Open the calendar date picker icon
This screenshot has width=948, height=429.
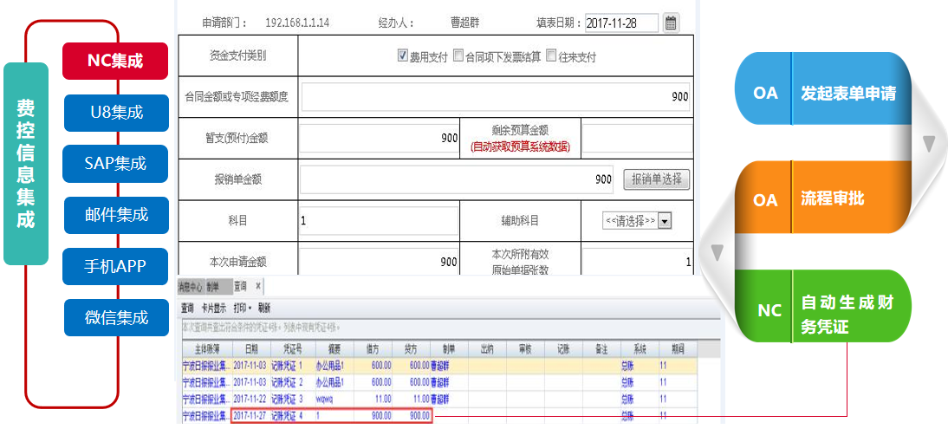tap(671, 23)
